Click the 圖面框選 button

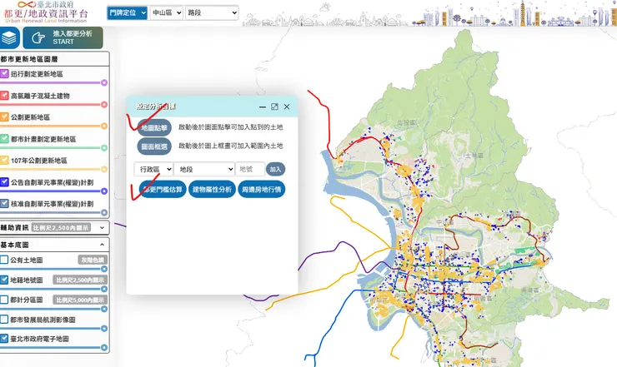pos(154,146)
